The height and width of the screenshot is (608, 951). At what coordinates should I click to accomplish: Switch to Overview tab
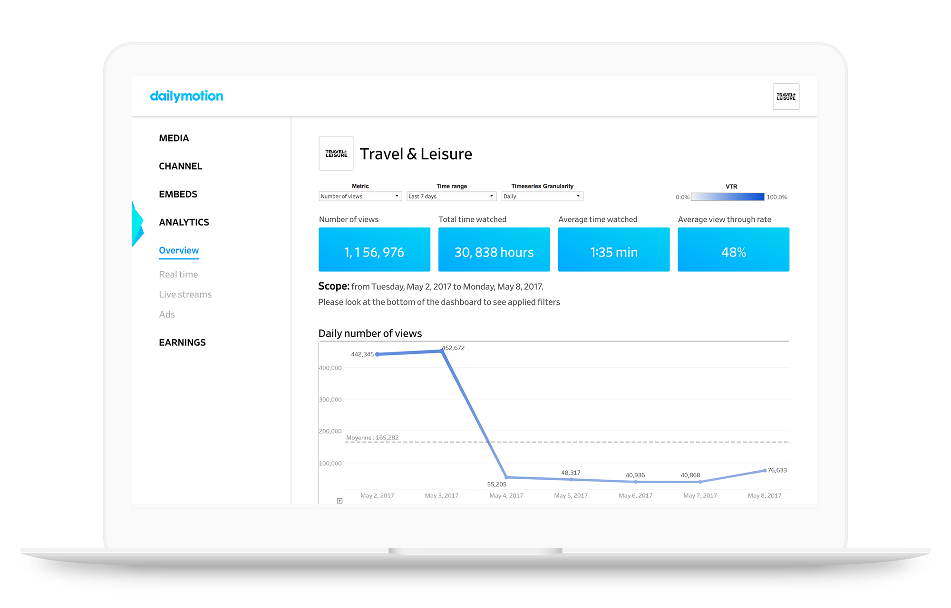click(179, 250)
